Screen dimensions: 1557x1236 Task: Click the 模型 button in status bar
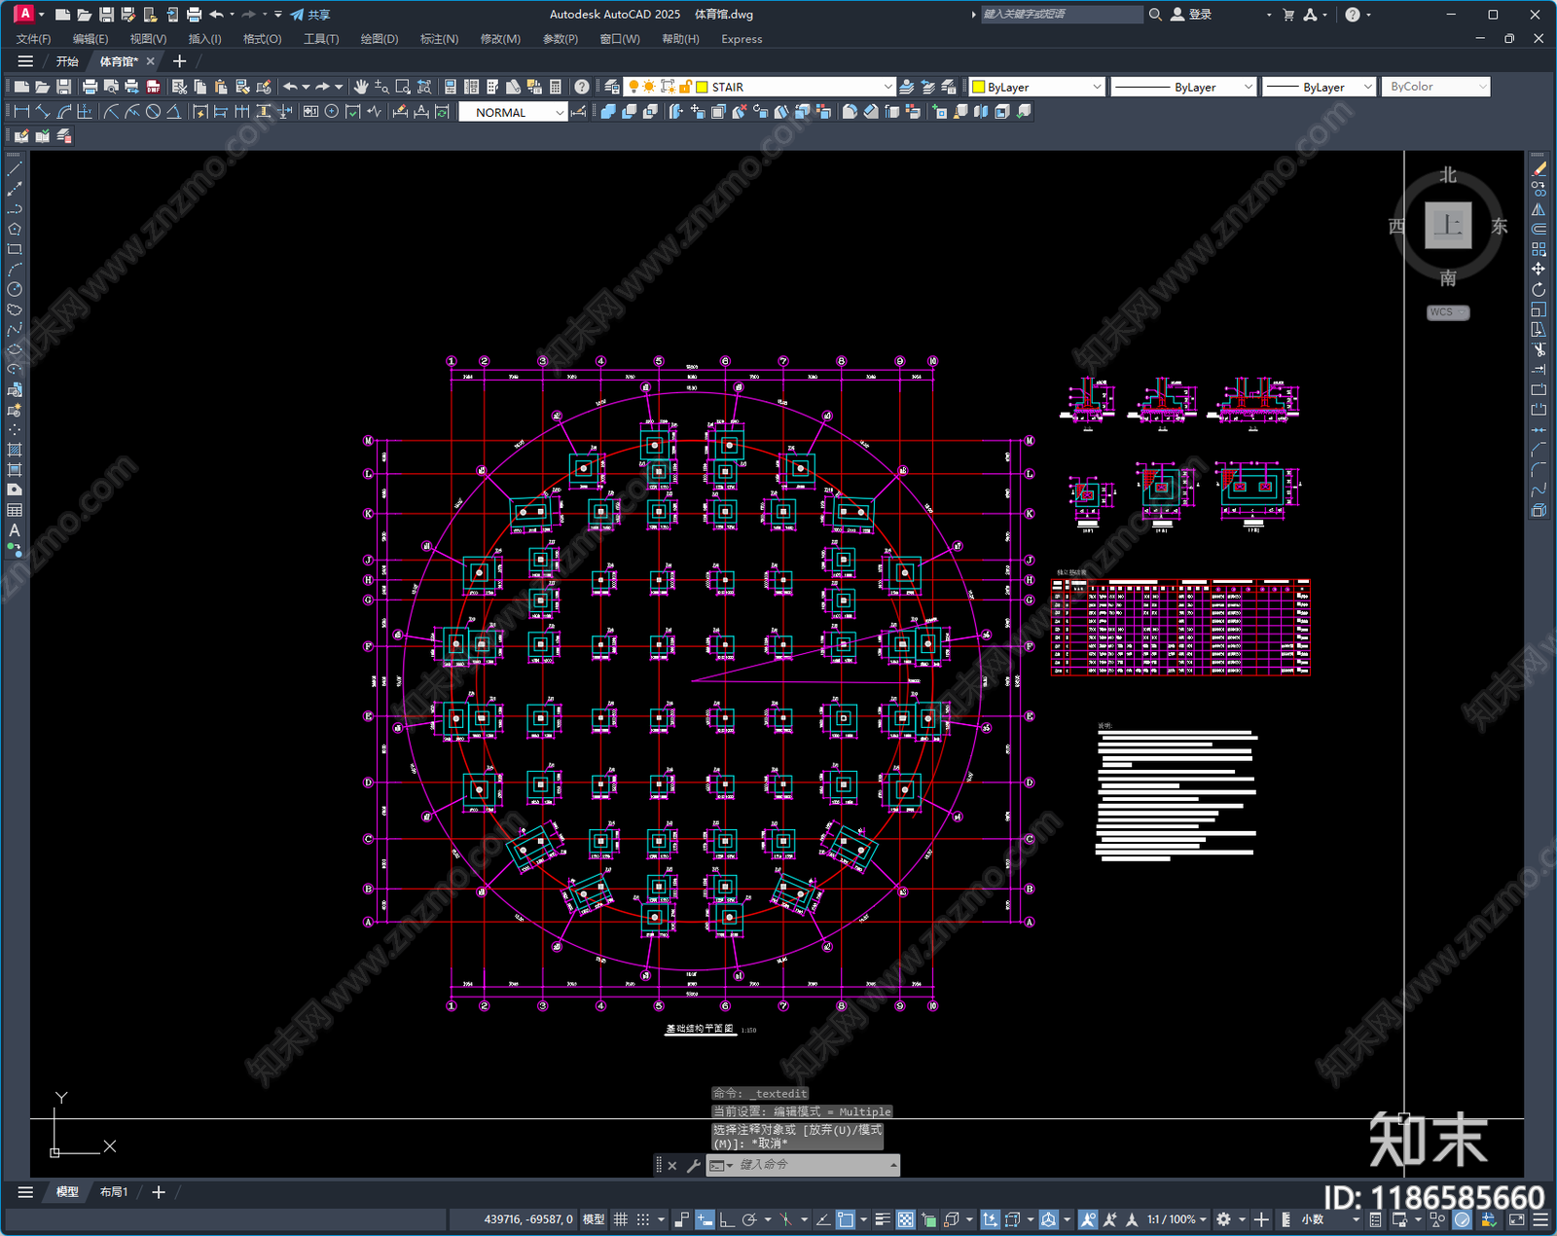(594, 1219)
